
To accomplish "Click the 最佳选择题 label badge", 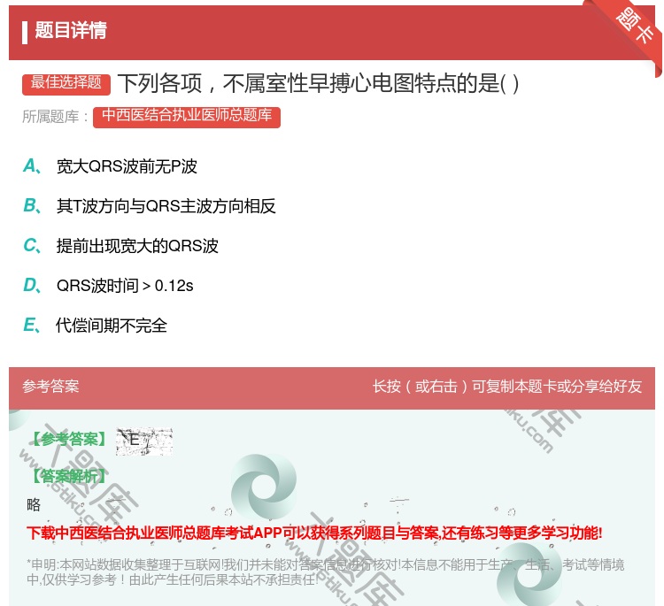I will 66,83.
